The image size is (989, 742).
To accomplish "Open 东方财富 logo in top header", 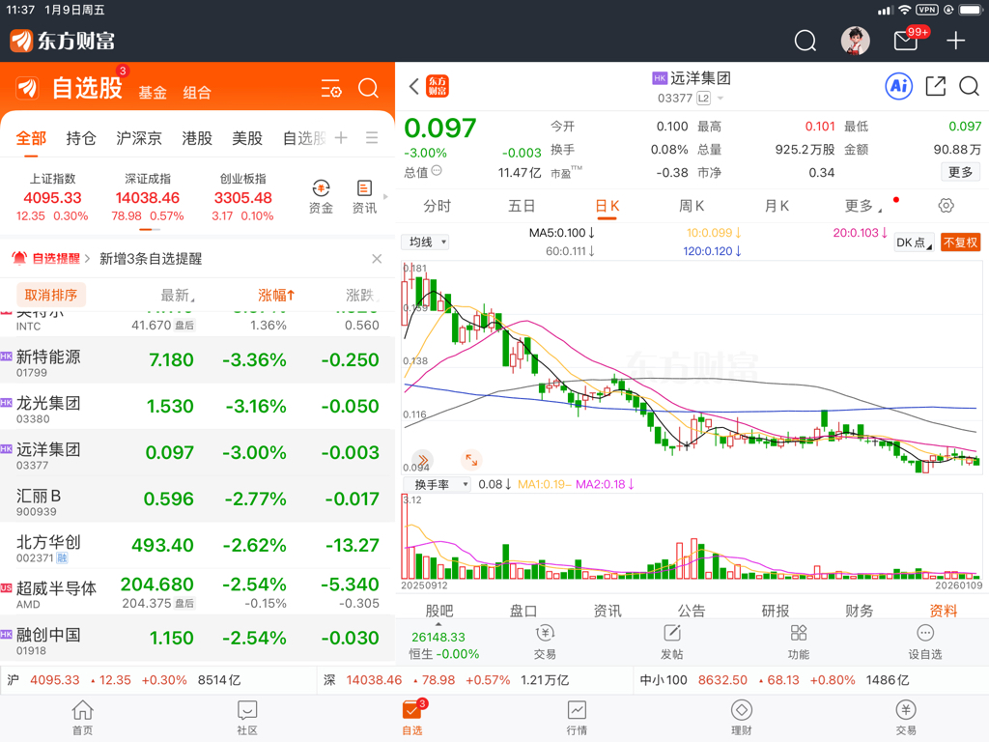I will (x=63, y=41).
